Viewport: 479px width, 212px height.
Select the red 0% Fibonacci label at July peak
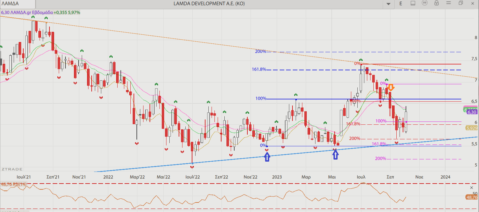357,63
